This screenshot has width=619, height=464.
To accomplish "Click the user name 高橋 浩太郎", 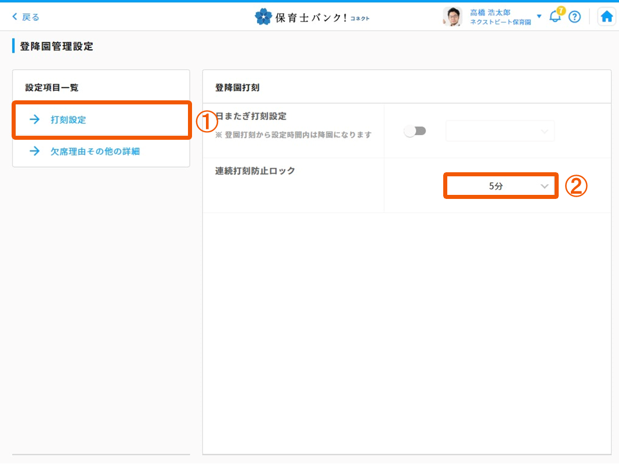I will pos(490,12).
